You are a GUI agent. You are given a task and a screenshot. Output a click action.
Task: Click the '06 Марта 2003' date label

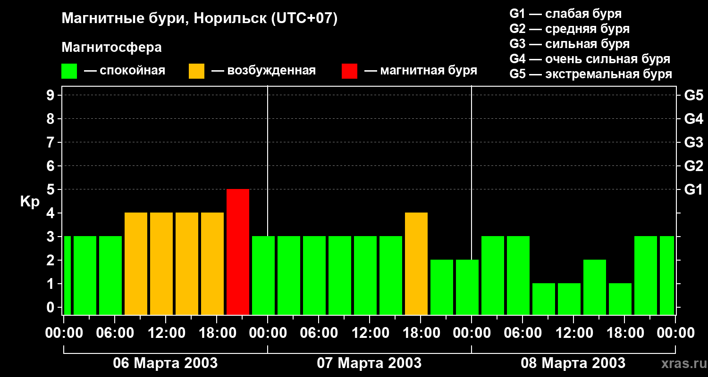click(165, 363)
